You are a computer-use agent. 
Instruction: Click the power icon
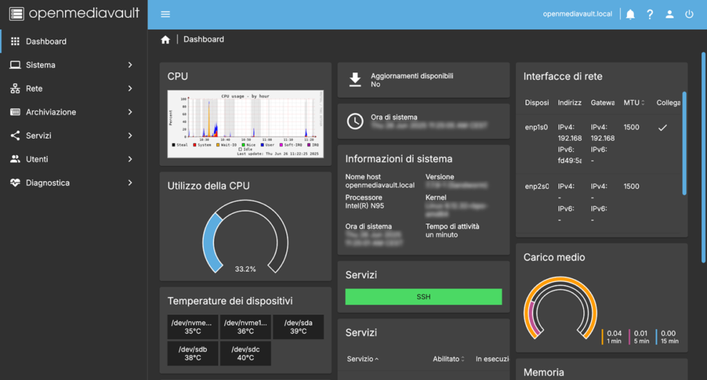tap(689, 15)
